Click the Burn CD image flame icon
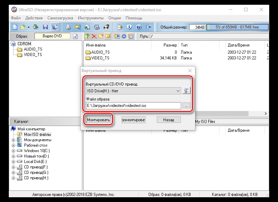 pyautogui.click(x=106, y=27)
